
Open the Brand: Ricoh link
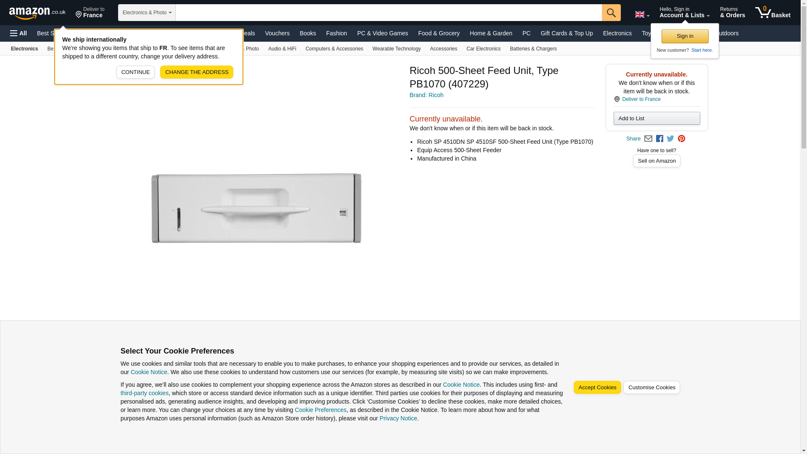pos(426,95)
